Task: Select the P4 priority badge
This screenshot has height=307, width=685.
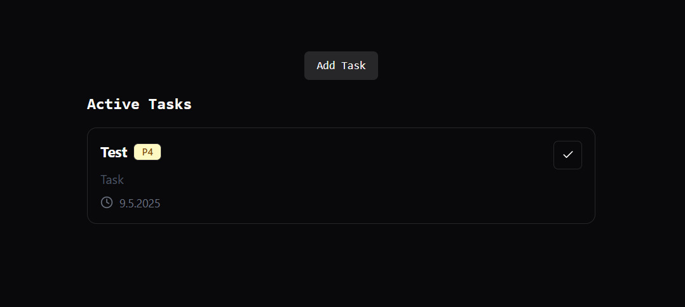Action: 147,152
